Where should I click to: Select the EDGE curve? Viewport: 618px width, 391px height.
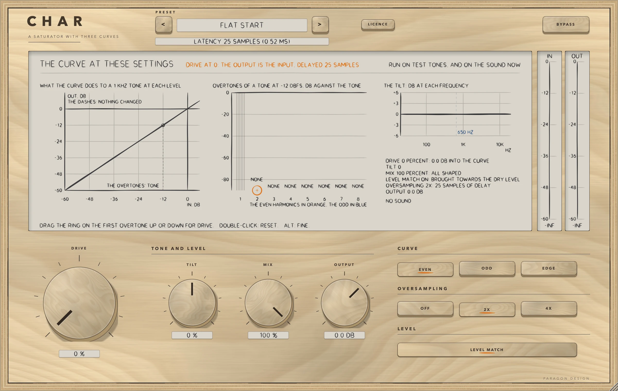tap(549, 269)
